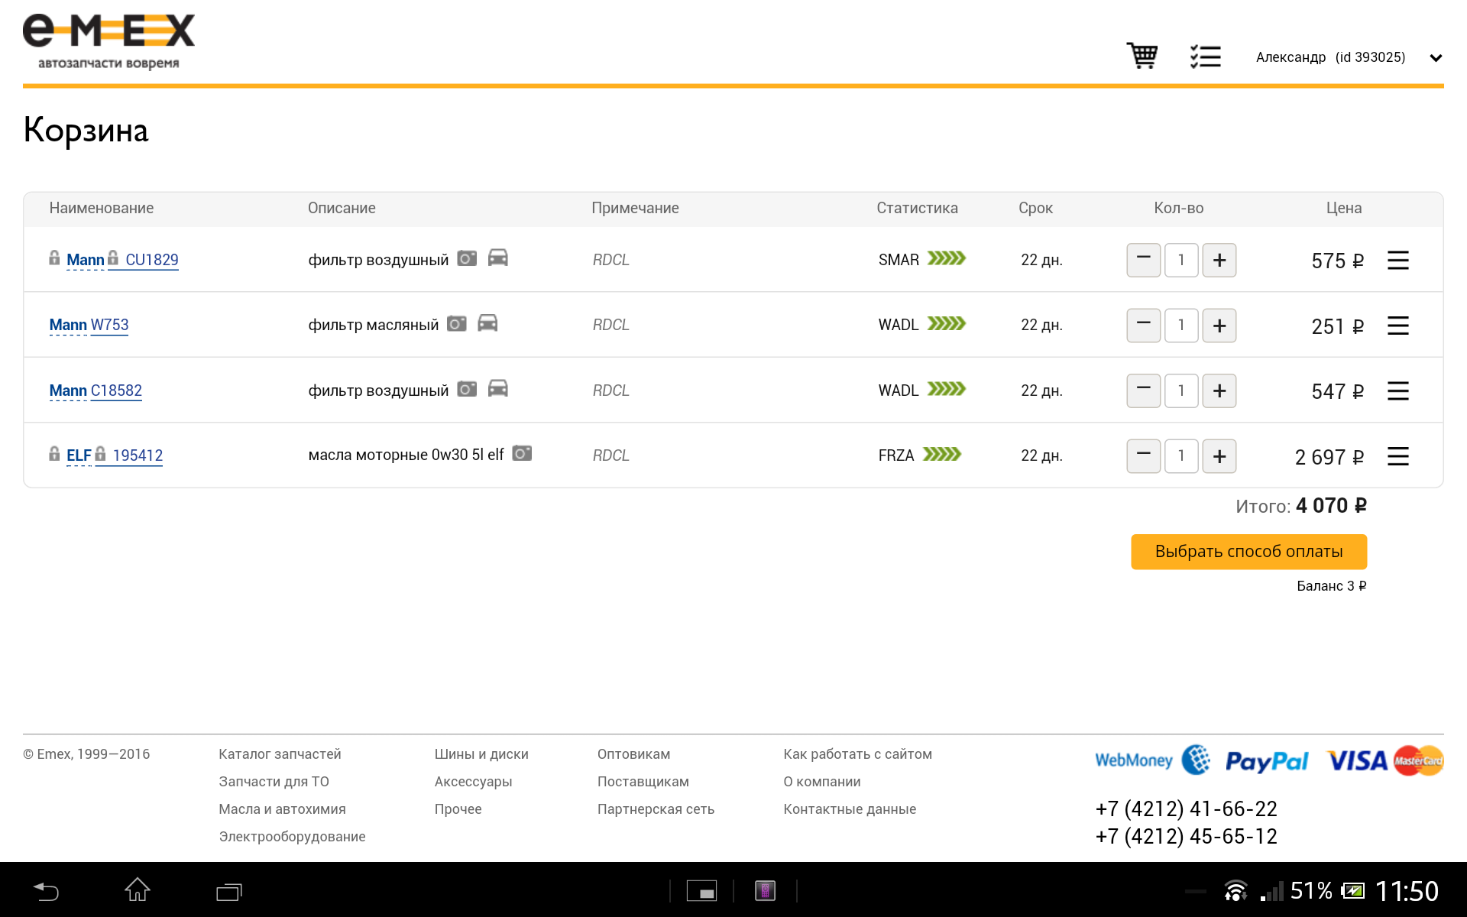This screenshot has height=917, width=1467.
Task: Open Масла и автохимия footer link
Action: click(x=282, y=809)
